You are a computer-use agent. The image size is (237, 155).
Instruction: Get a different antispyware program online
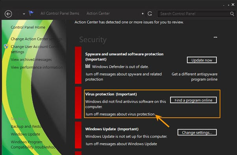click(x=194, y=77)
